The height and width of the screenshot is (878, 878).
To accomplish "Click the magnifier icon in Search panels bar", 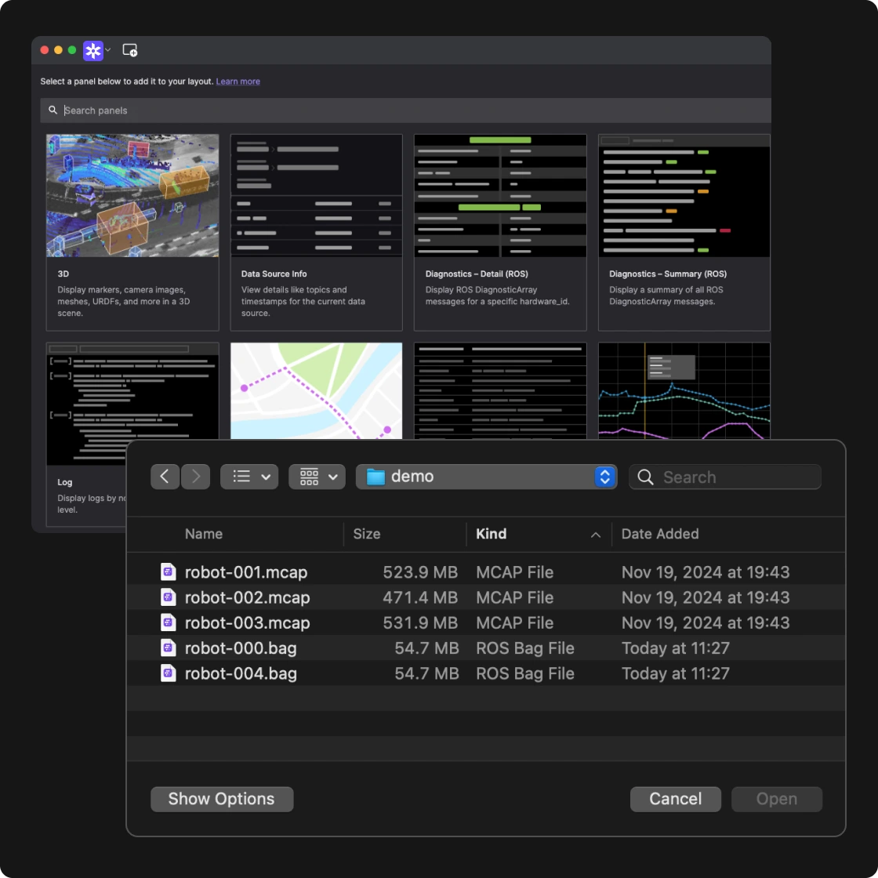I will (x=53, y=110).
